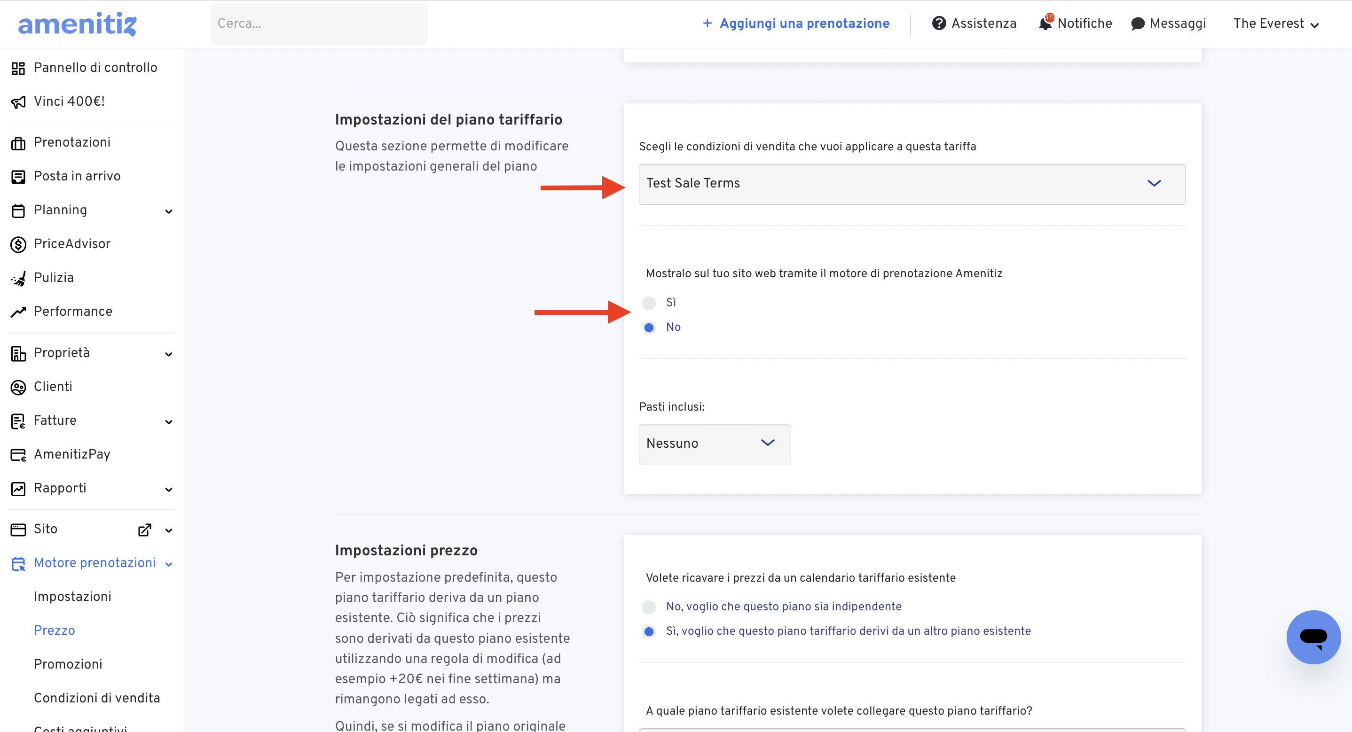The height and width of the screenshot is (732, 1352).
Task: Open the Test Sale Terms dropdown
Action: click(912, 184)
